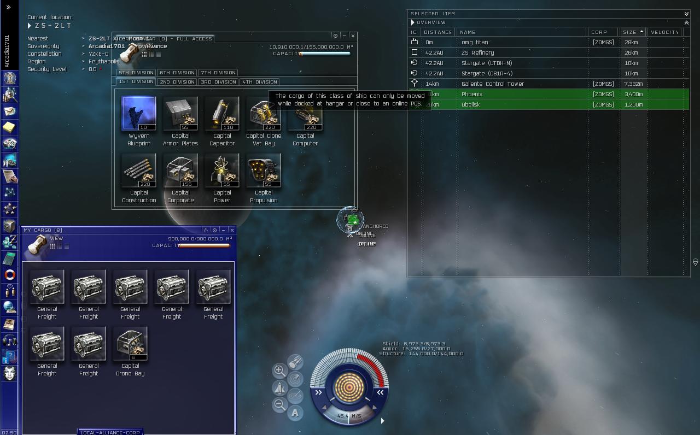Open the calculator sidebar icon
Screen dimensions: 700x435
[x=10, y=258]
